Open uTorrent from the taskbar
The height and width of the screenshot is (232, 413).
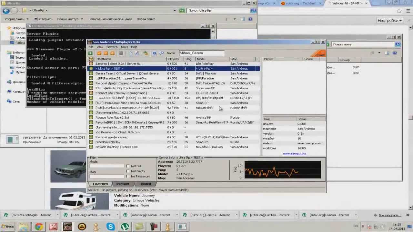coord(125,227)
